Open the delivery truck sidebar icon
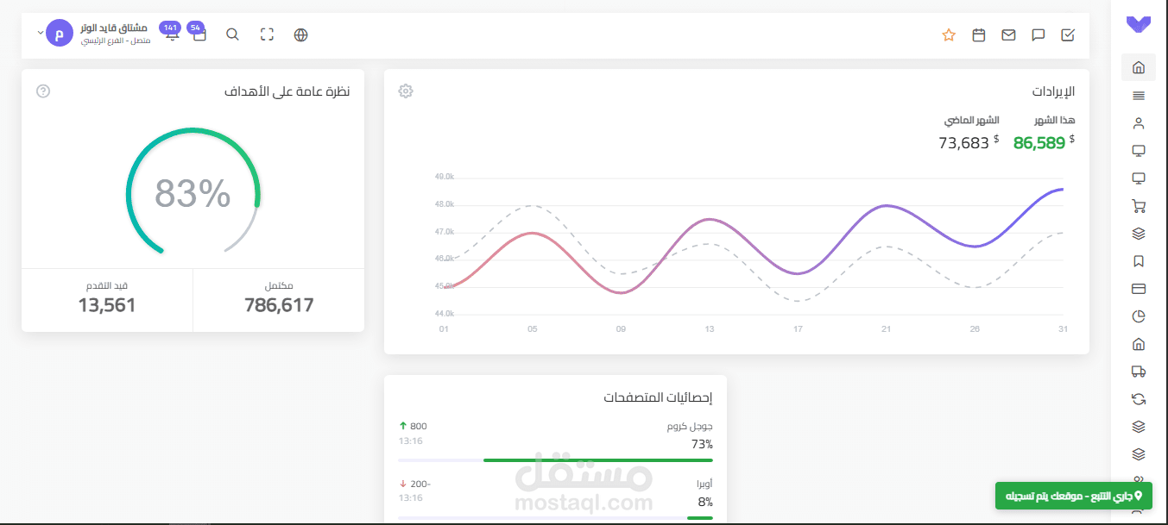This screenshot has height=525, width=1168. point(1139,372)
